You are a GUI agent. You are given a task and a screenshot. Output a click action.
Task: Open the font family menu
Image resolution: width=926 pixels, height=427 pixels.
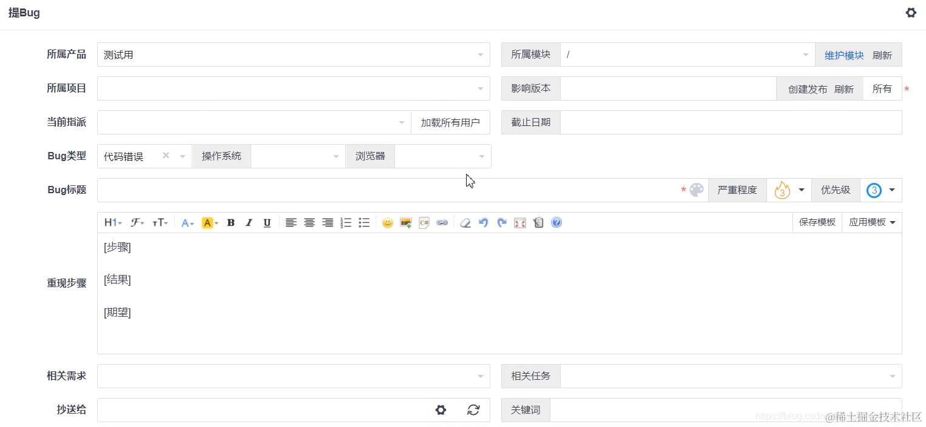pyautogui.click(x=138, y=223)
